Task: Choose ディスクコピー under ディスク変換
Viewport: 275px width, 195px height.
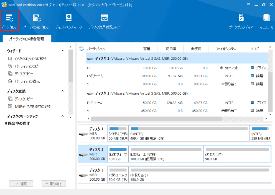Action: (21, 99)
